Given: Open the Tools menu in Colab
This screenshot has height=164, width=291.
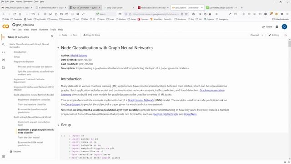Looking at the screenshot, I should coord(53,30).
